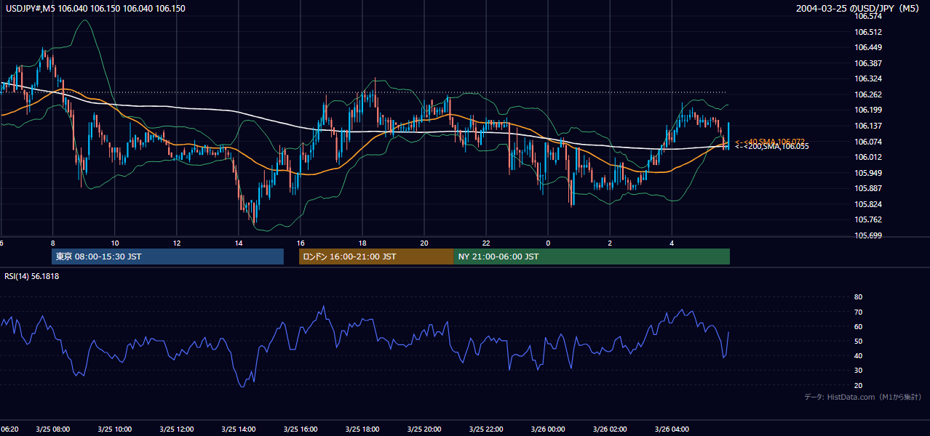
Task: Select the NY 21:00-06:00 JST session bar
Action: [x=592, y=257]
